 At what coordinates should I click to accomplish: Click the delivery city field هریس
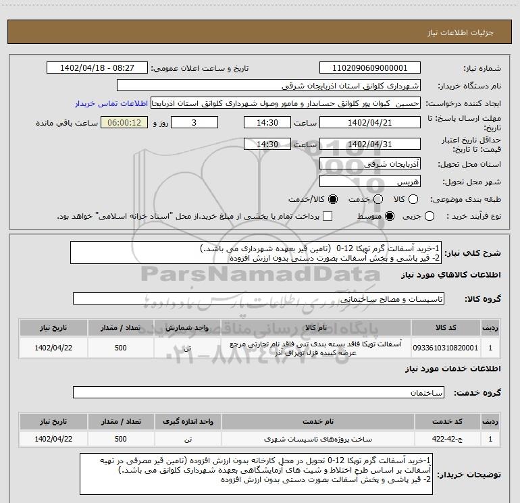click(370, 181)
